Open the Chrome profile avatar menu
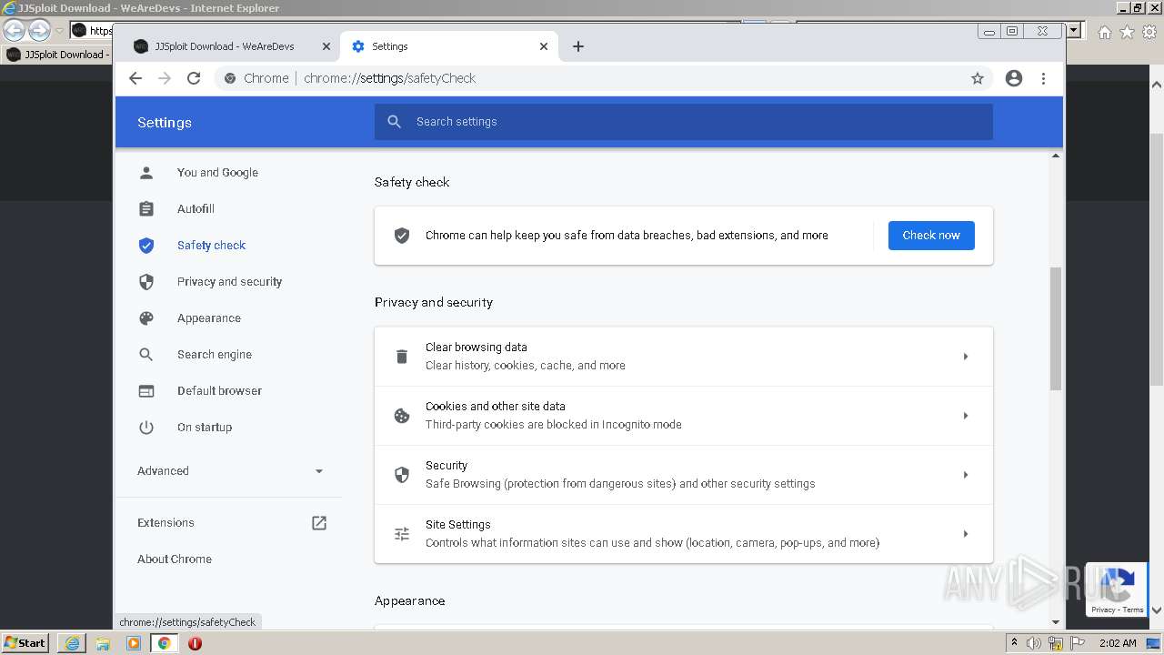The image size is (1164, 655). (x=1014, y=78)
